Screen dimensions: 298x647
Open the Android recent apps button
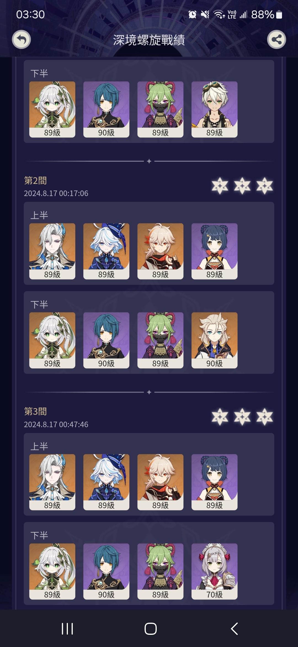click(x=67, y=628)
